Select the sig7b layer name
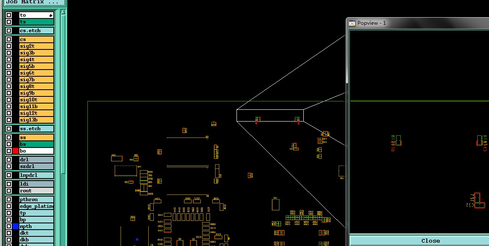This screenshot has height=246, width=489. (x=37, y=80)
